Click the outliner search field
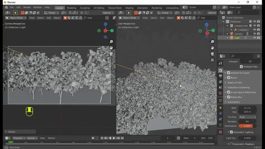Image resolution: width=265 pixels, height=149 pixels. coord(248,12)
